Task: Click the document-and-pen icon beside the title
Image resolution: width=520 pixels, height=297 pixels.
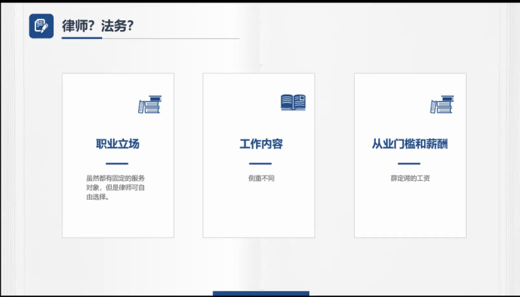Action: point(41,25)
